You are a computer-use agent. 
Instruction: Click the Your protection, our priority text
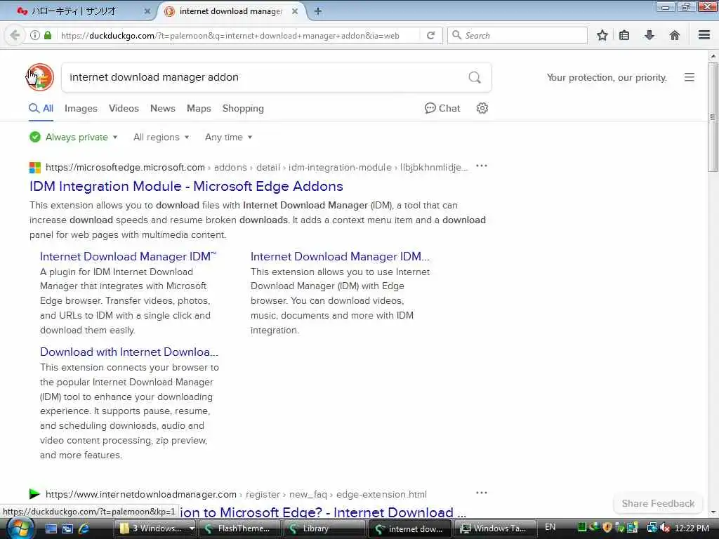(x=606, y=77)
